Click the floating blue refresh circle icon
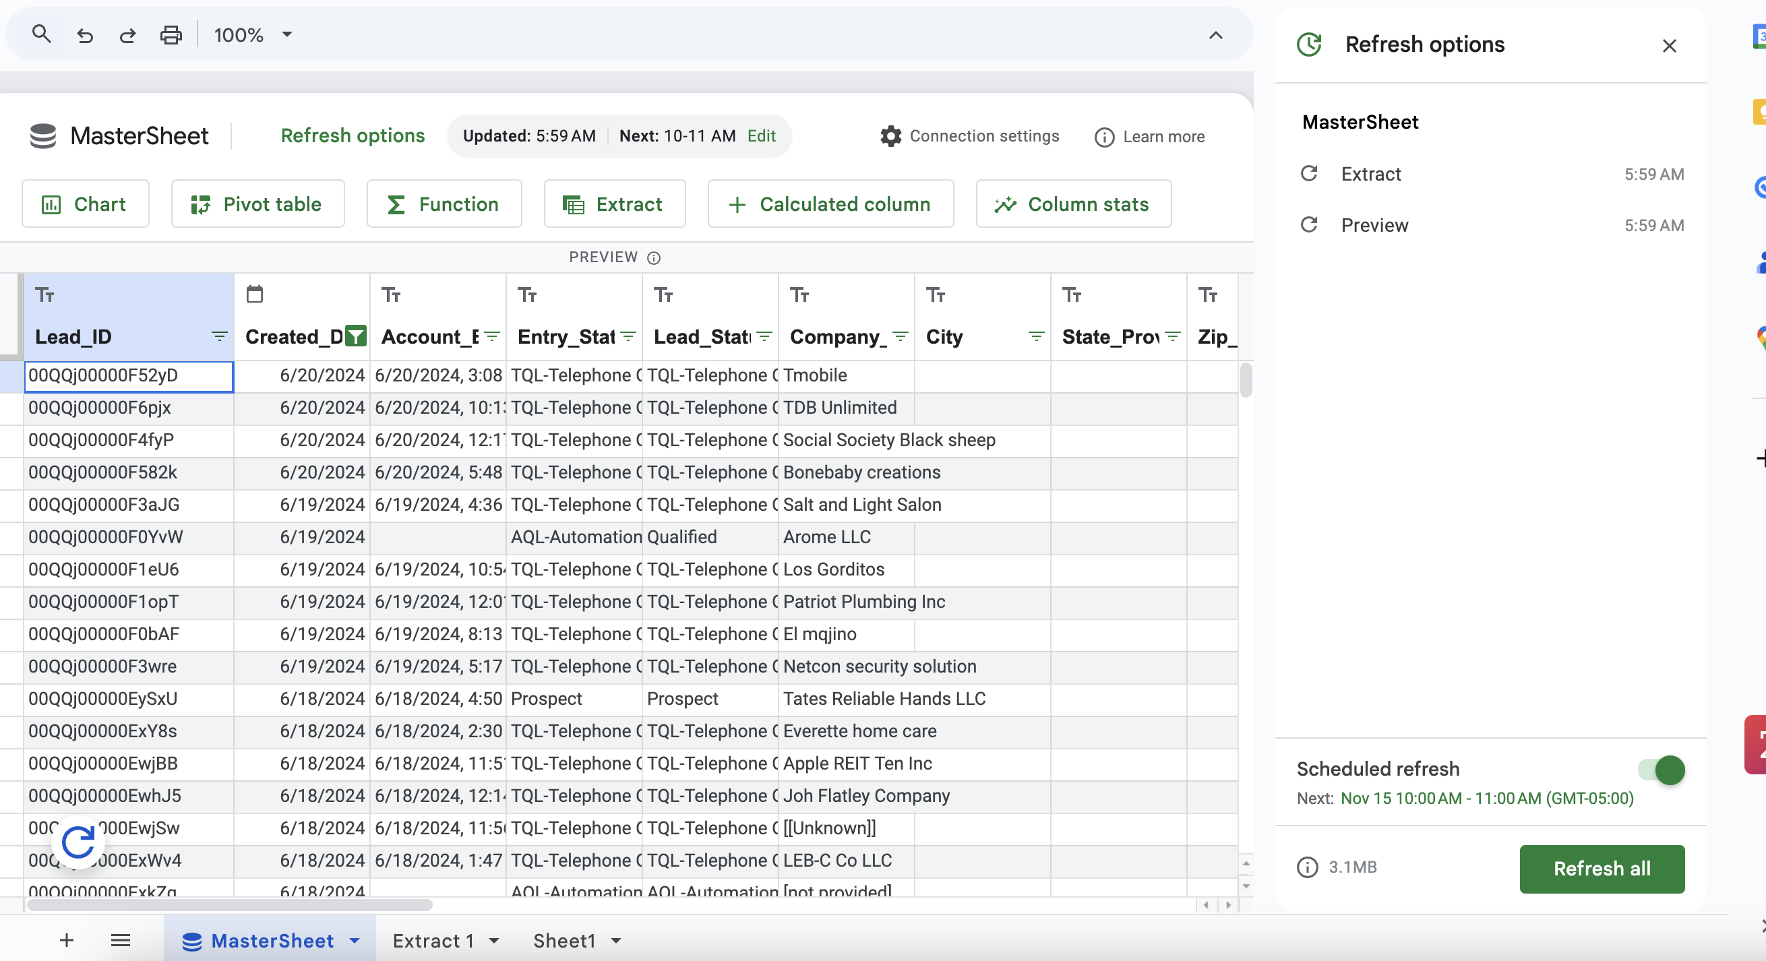This screenshot has height=961, width=1766. tap(78, 842)
